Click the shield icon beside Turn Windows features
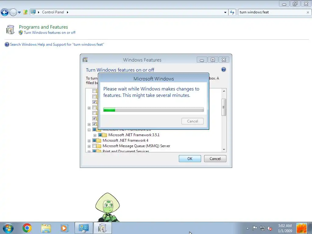The width and height of the screenshot is (312, 234). (21, 33)
